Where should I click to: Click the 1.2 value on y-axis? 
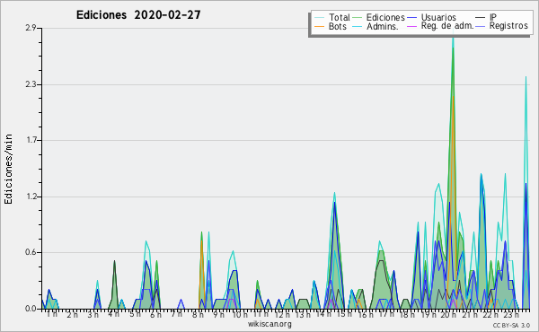(x=31, y=197)
